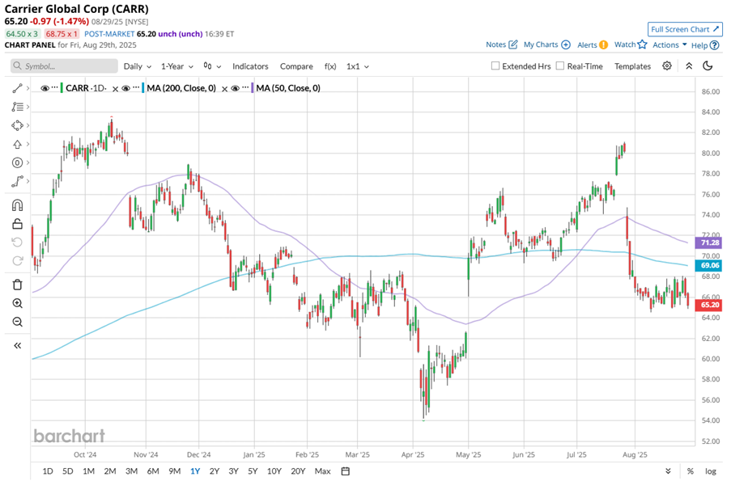Screen dimensions: 731x485
Task: Add chart via My Charts plus icon
Action: coord(566,44)
